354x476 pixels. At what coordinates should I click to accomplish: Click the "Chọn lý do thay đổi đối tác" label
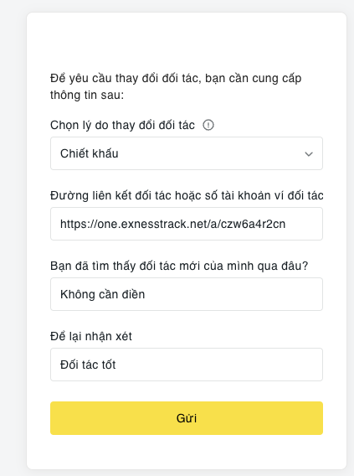(122, 125)
